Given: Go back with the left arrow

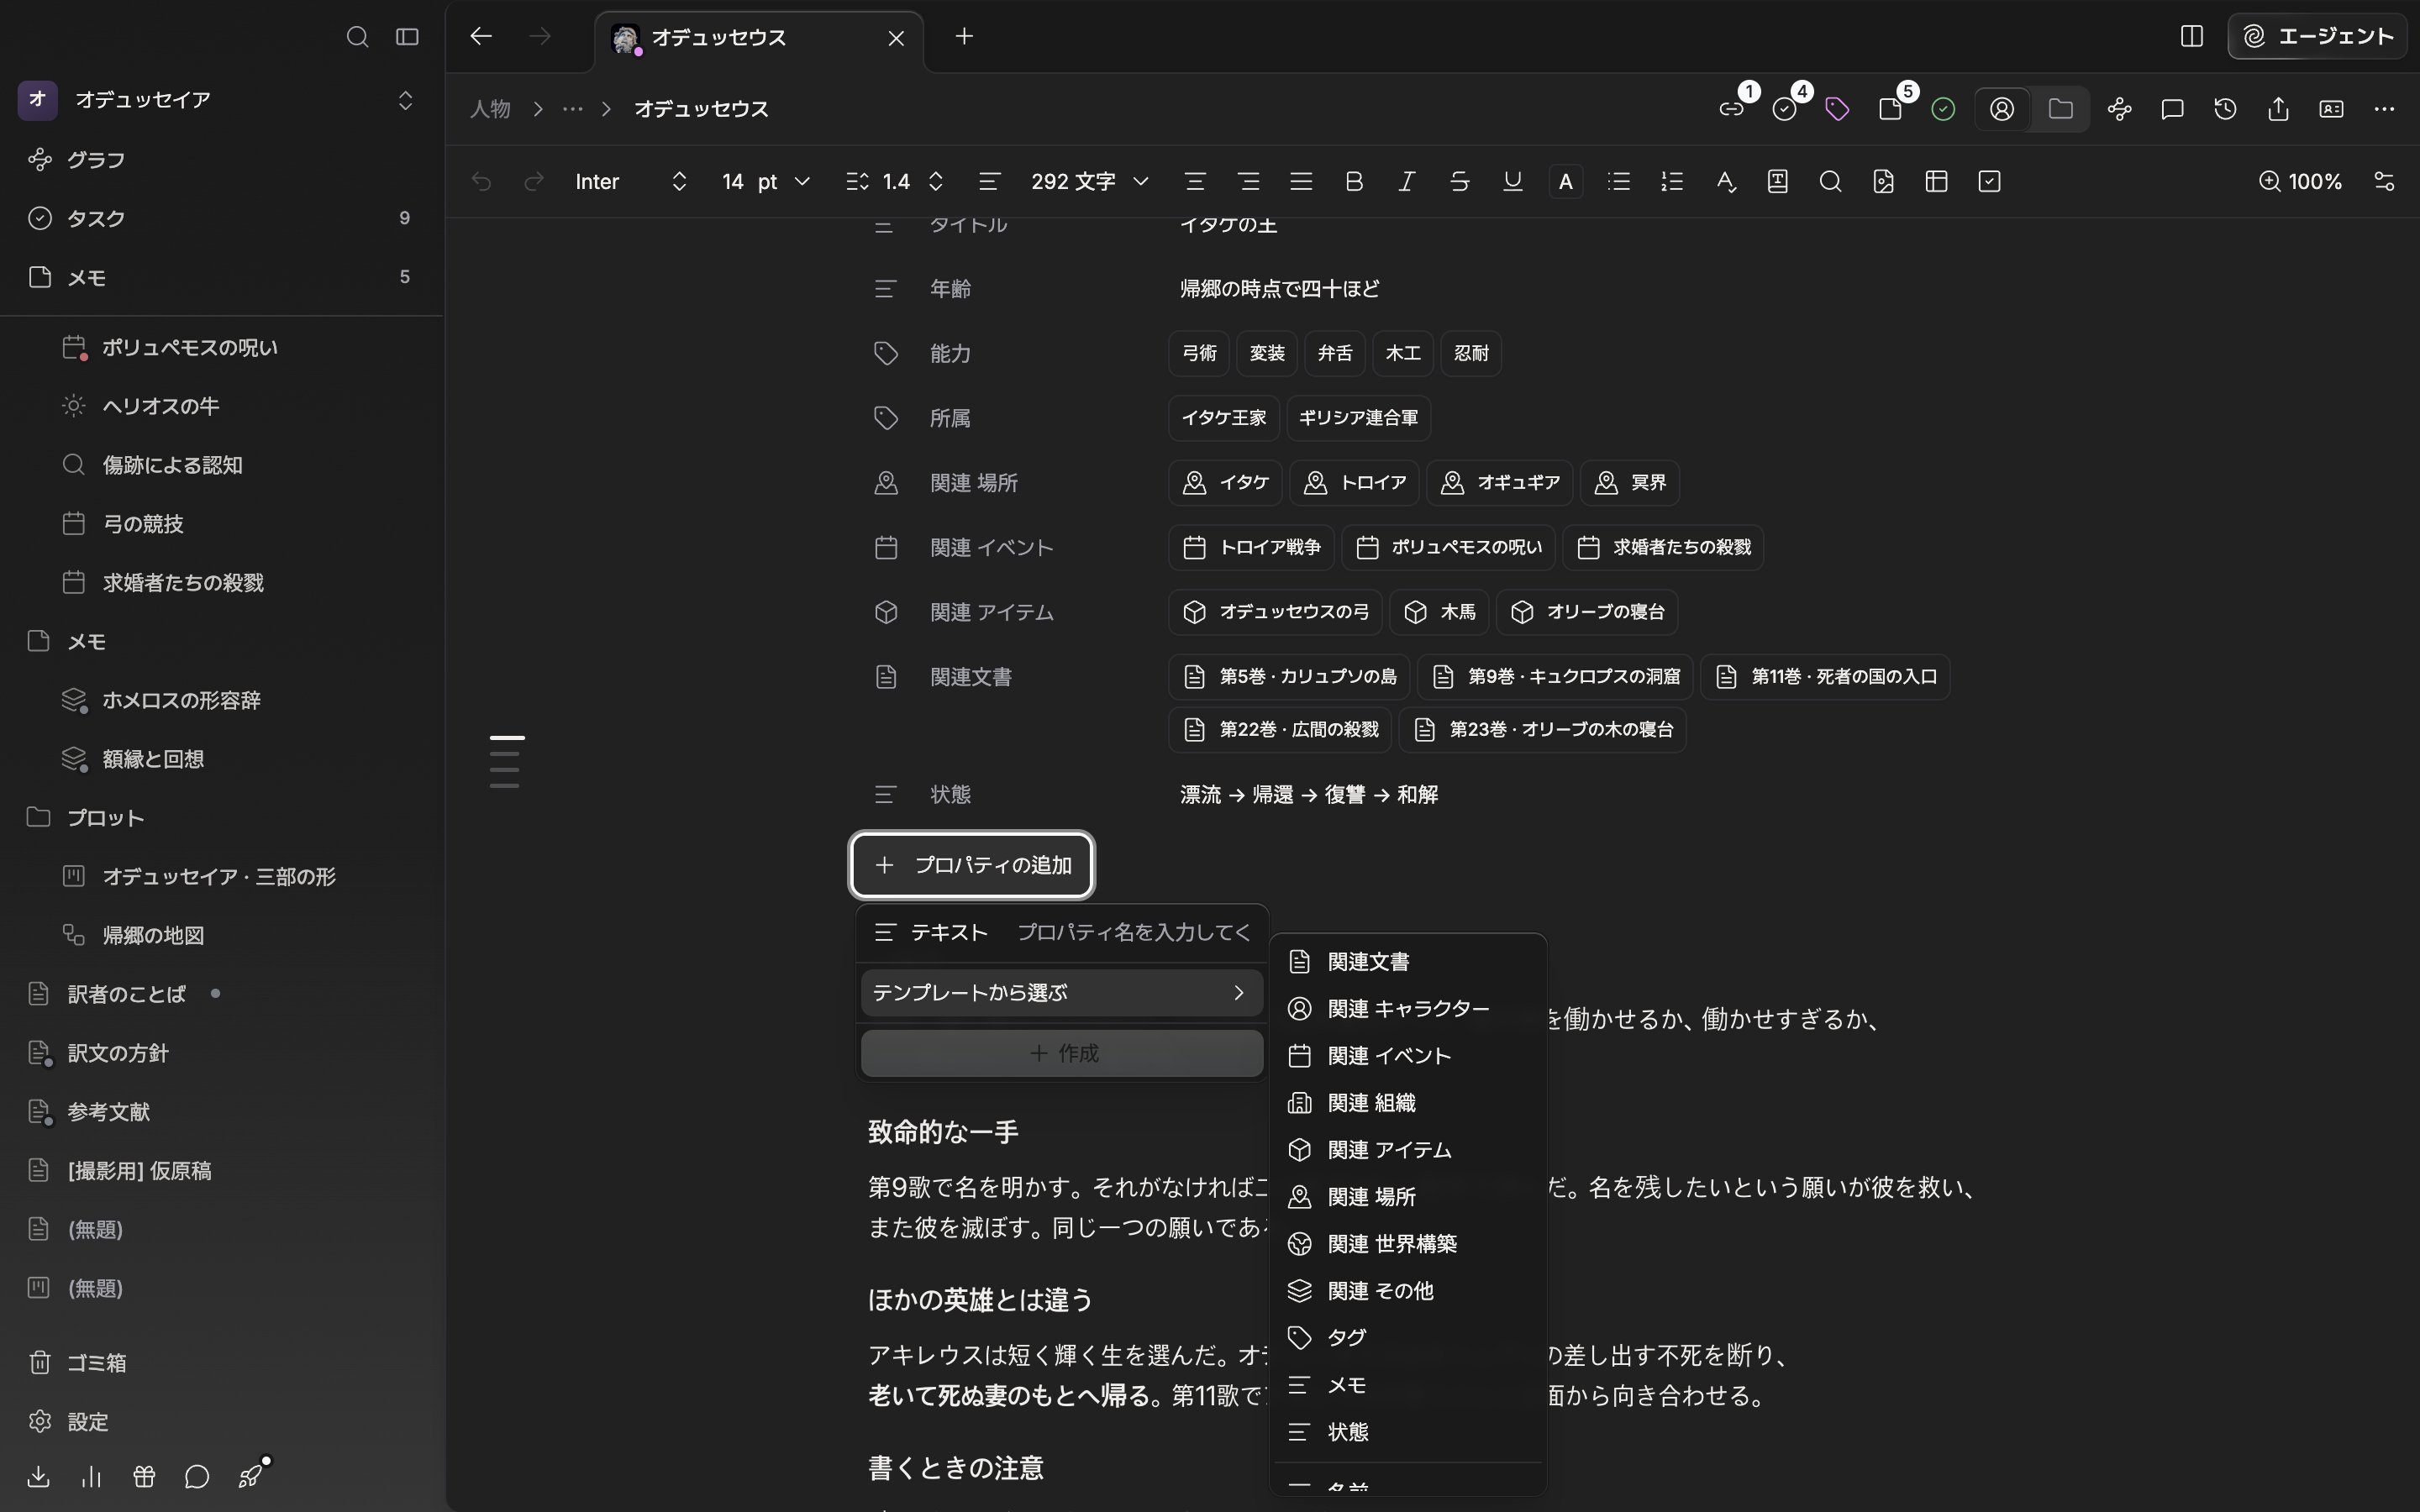Looking at the screenshot, I should click(481, 37).
